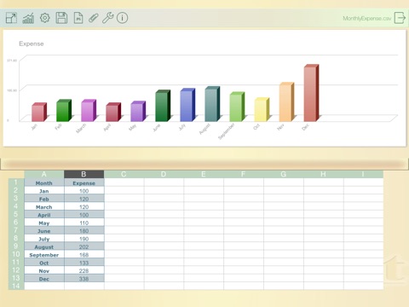Select column A header
The height and width of the screenshot is (307, 409).
point(44,174)
